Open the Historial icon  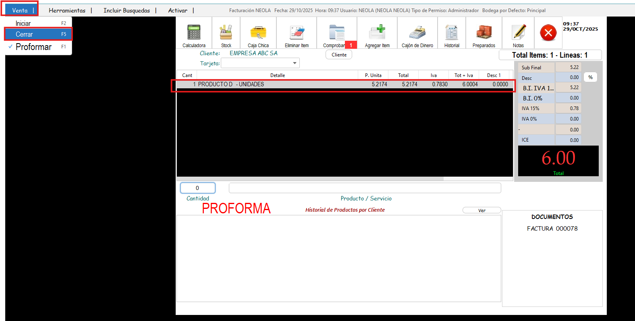452,33
